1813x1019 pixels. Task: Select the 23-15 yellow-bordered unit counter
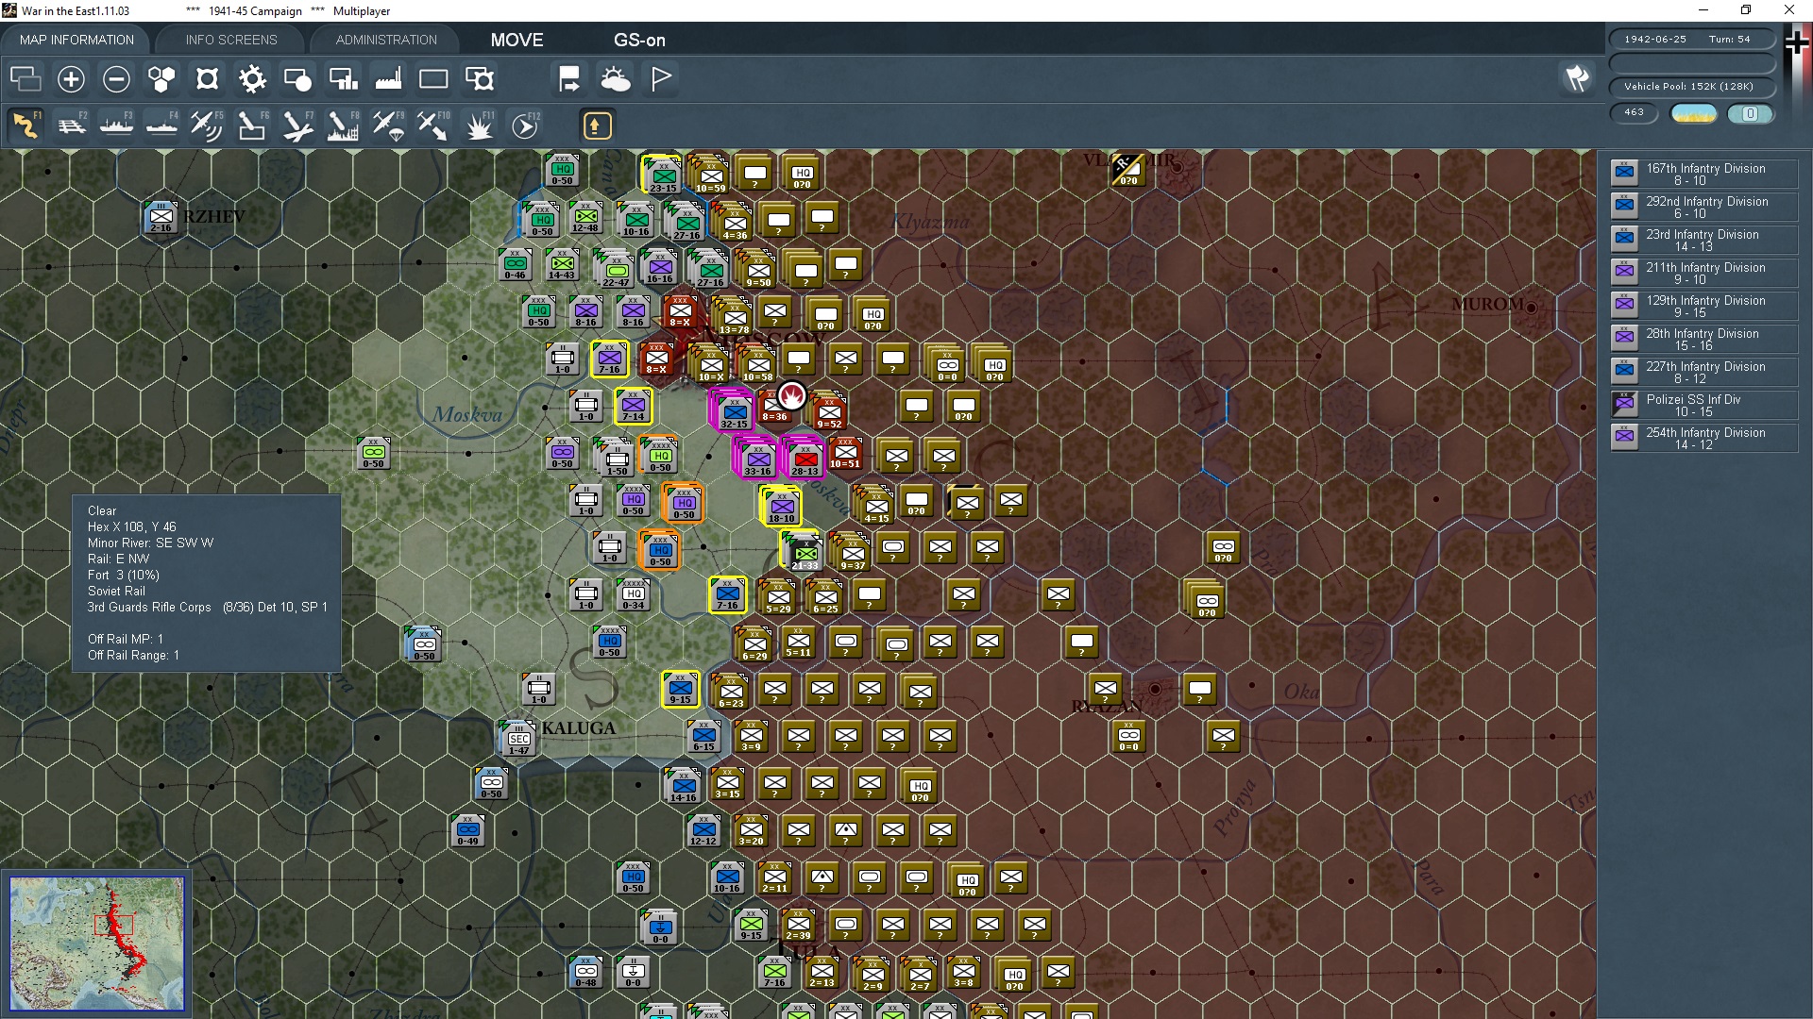click(x=663, y=176)
